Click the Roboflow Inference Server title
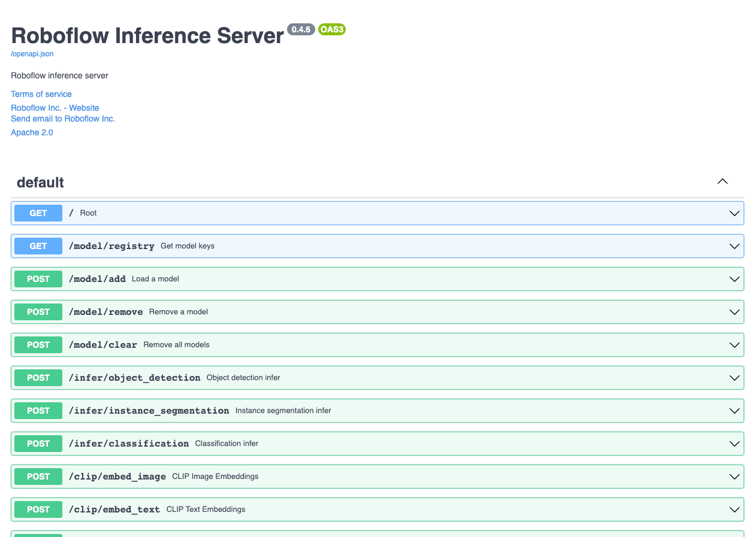 pos(147,36)
